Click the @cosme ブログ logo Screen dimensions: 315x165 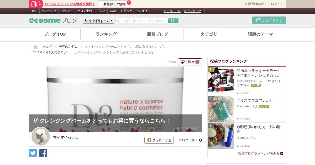coord(53,20)
